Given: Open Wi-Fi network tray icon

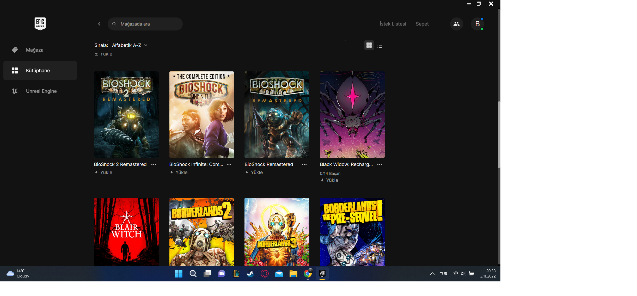Looking at the screenshot, I should tap(456, 274).
